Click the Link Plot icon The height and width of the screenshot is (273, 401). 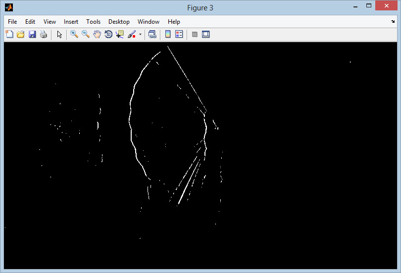point(152,34)
